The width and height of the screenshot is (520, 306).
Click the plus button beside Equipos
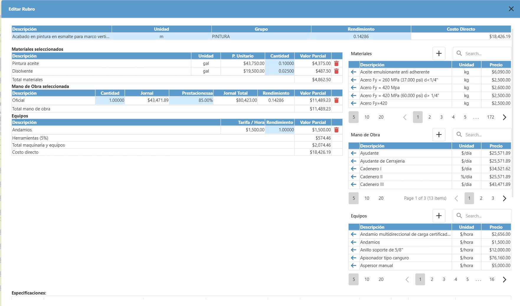(439, 216)
